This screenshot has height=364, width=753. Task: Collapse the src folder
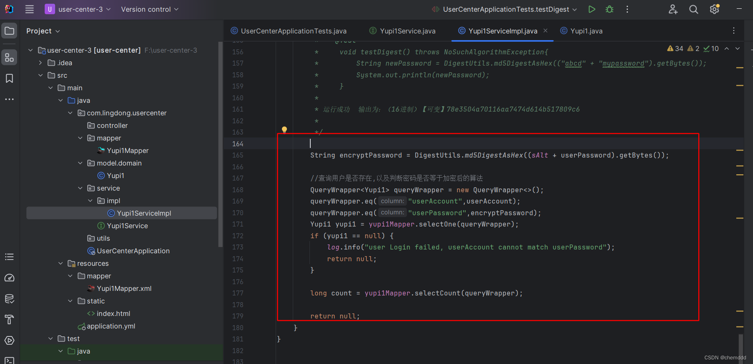41,75
